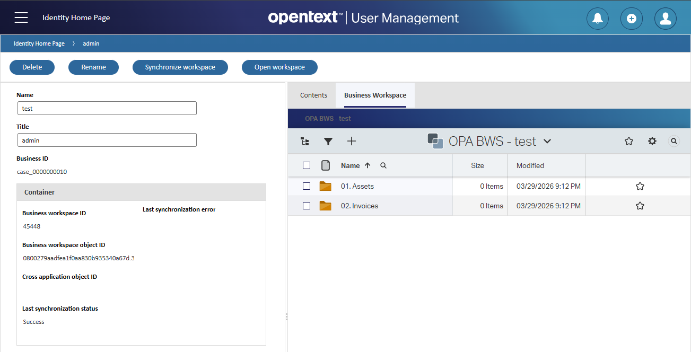Expand the OPA BWS - test dropdown chevron
Screen dimensions: 691x352
pos(548,141)
